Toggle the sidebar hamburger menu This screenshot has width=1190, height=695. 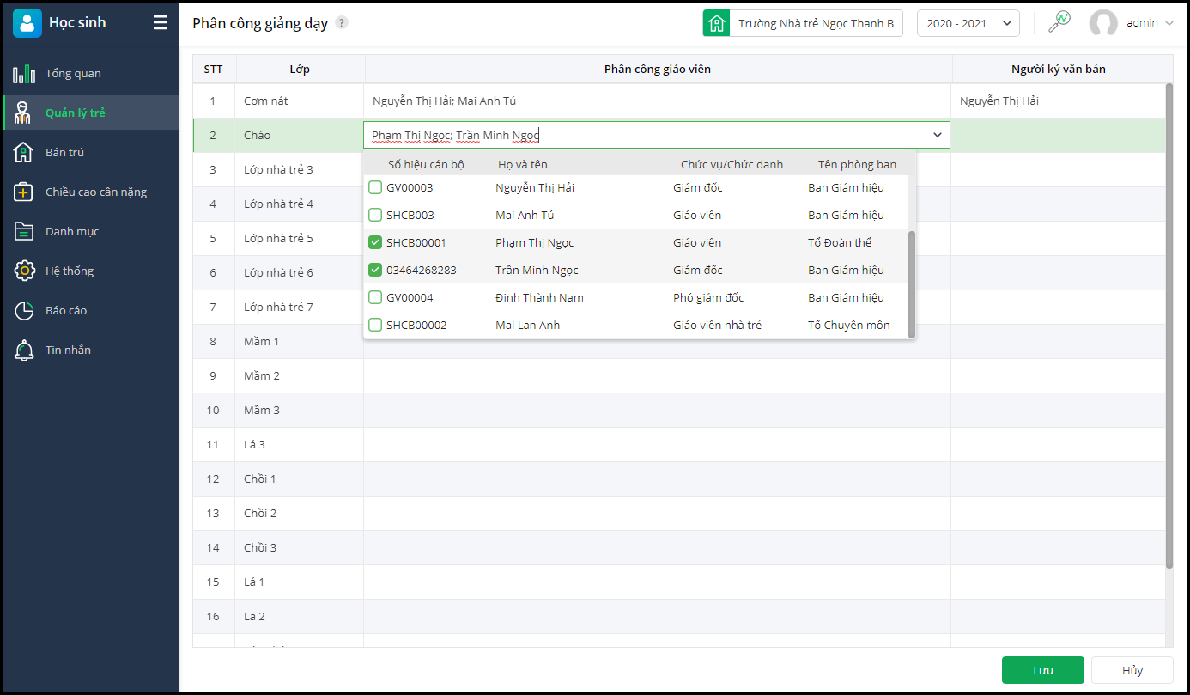(161, 23)
